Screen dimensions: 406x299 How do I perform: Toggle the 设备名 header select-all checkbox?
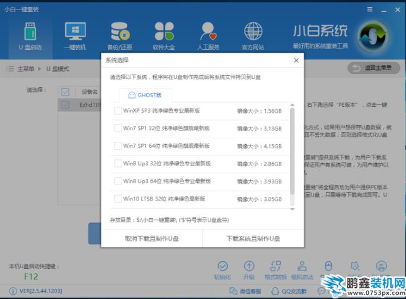click(65, 92)
